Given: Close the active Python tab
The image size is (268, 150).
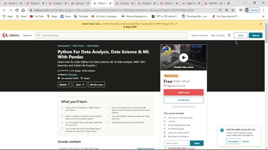Looking at the screenshot, I should [110, 3].
